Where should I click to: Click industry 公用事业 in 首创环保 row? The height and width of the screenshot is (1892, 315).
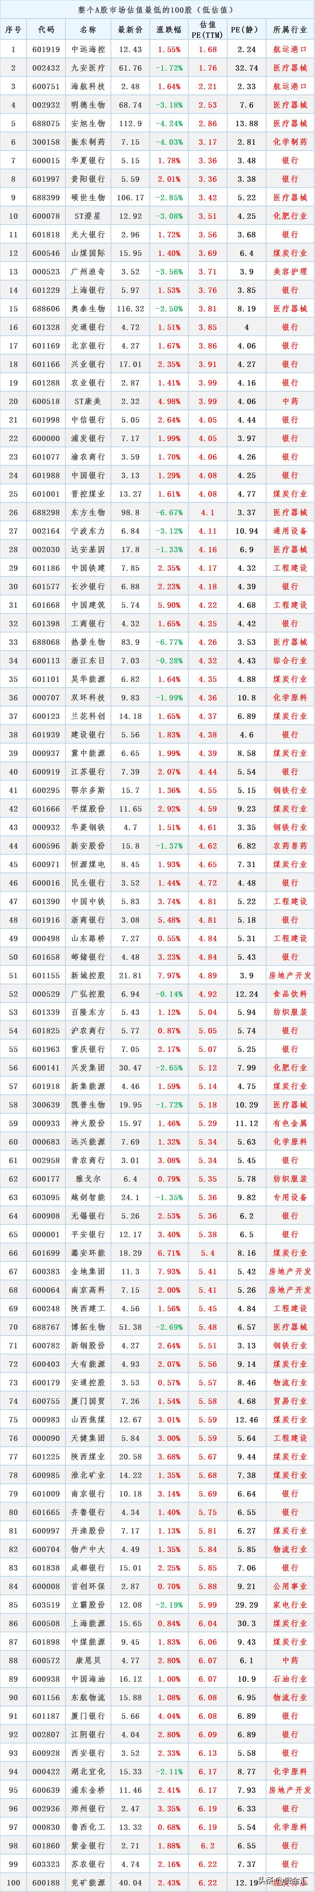(290, 1586)
